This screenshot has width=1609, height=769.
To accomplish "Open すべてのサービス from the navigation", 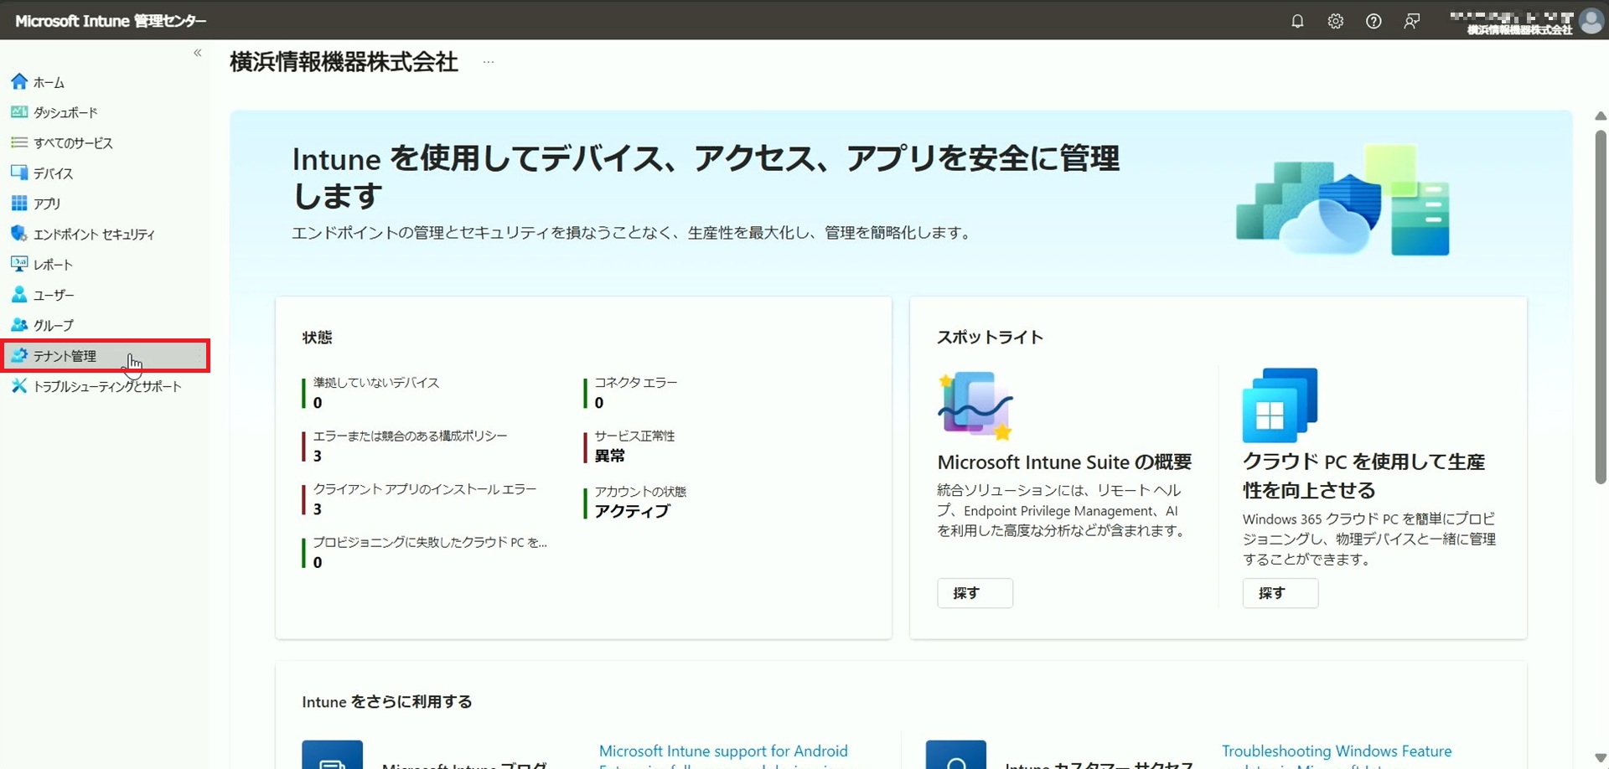I will tap(73, 143).
